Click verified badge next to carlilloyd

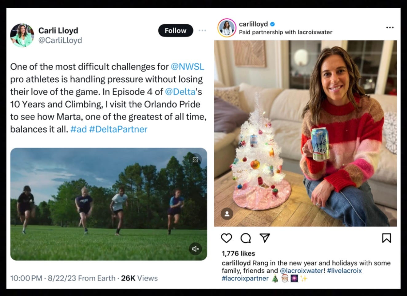272,24
